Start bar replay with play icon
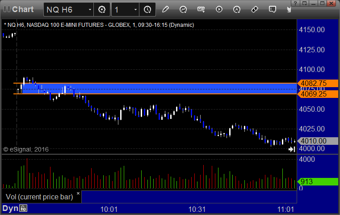The image size is (340, 215). 219,9
